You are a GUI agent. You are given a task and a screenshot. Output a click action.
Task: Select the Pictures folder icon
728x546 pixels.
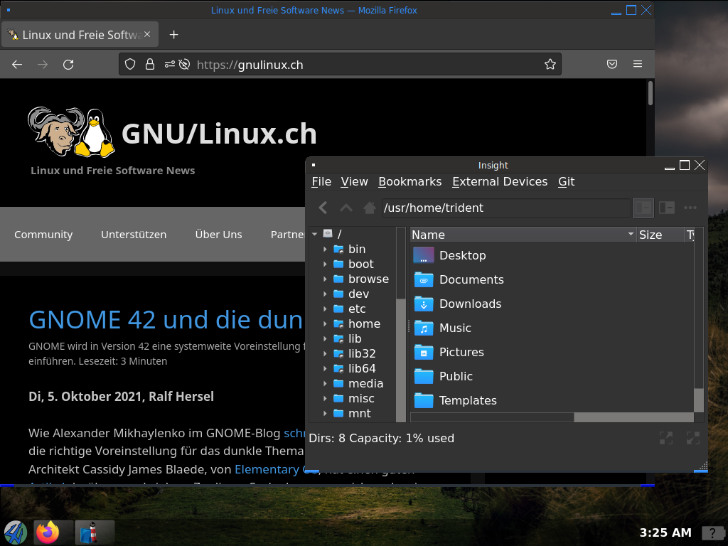(x=424, y=352)
